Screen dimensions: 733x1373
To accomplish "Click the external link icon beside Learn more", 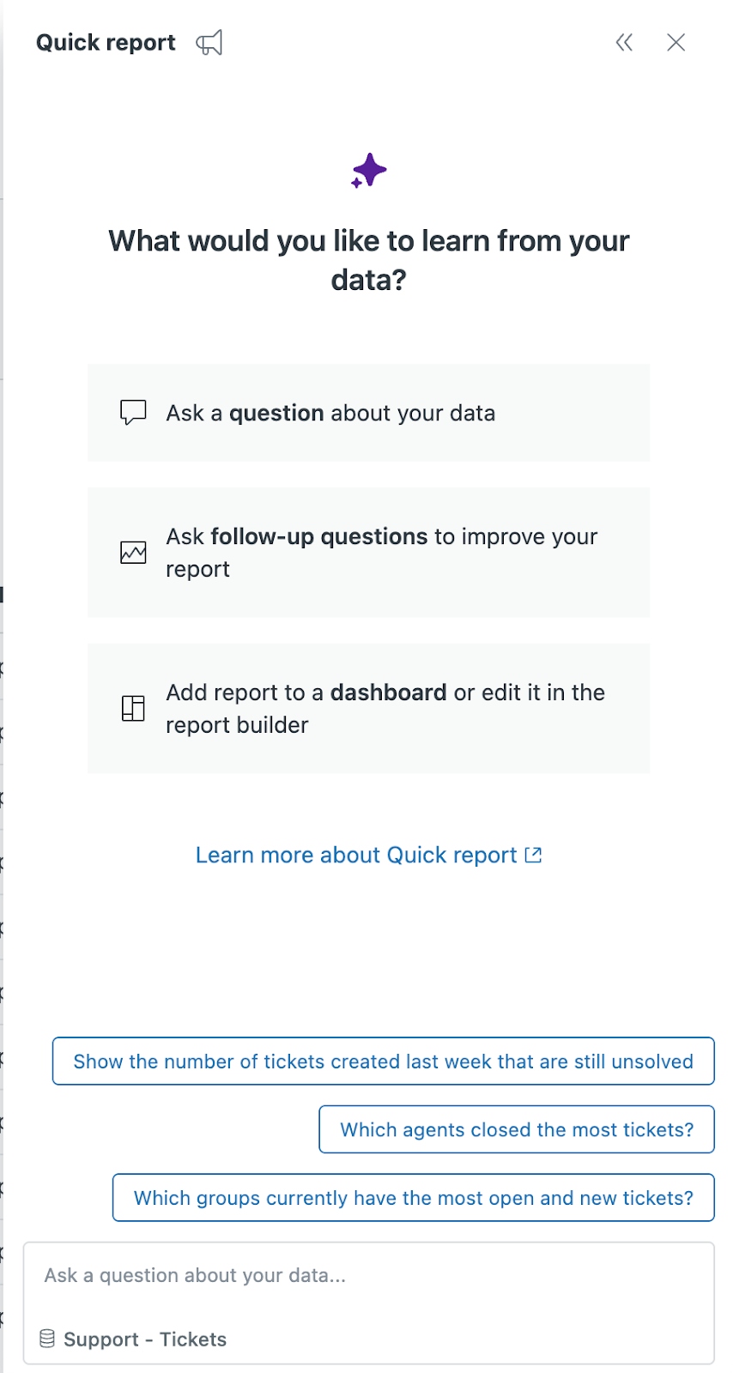I will [x=534, y=855].
